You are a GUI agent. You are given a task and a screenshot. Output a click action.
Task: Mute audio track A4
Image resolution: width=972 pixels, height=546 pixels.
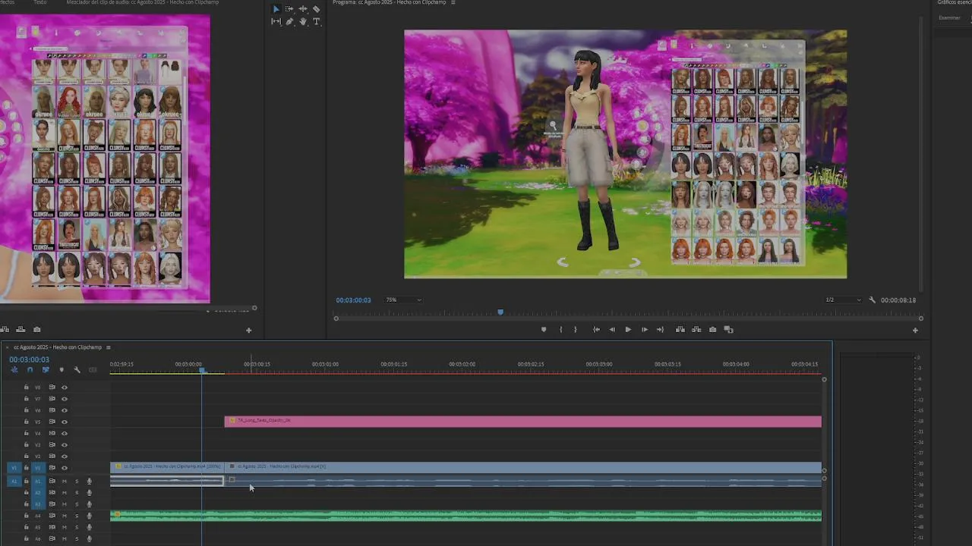(x=65, y=516)
